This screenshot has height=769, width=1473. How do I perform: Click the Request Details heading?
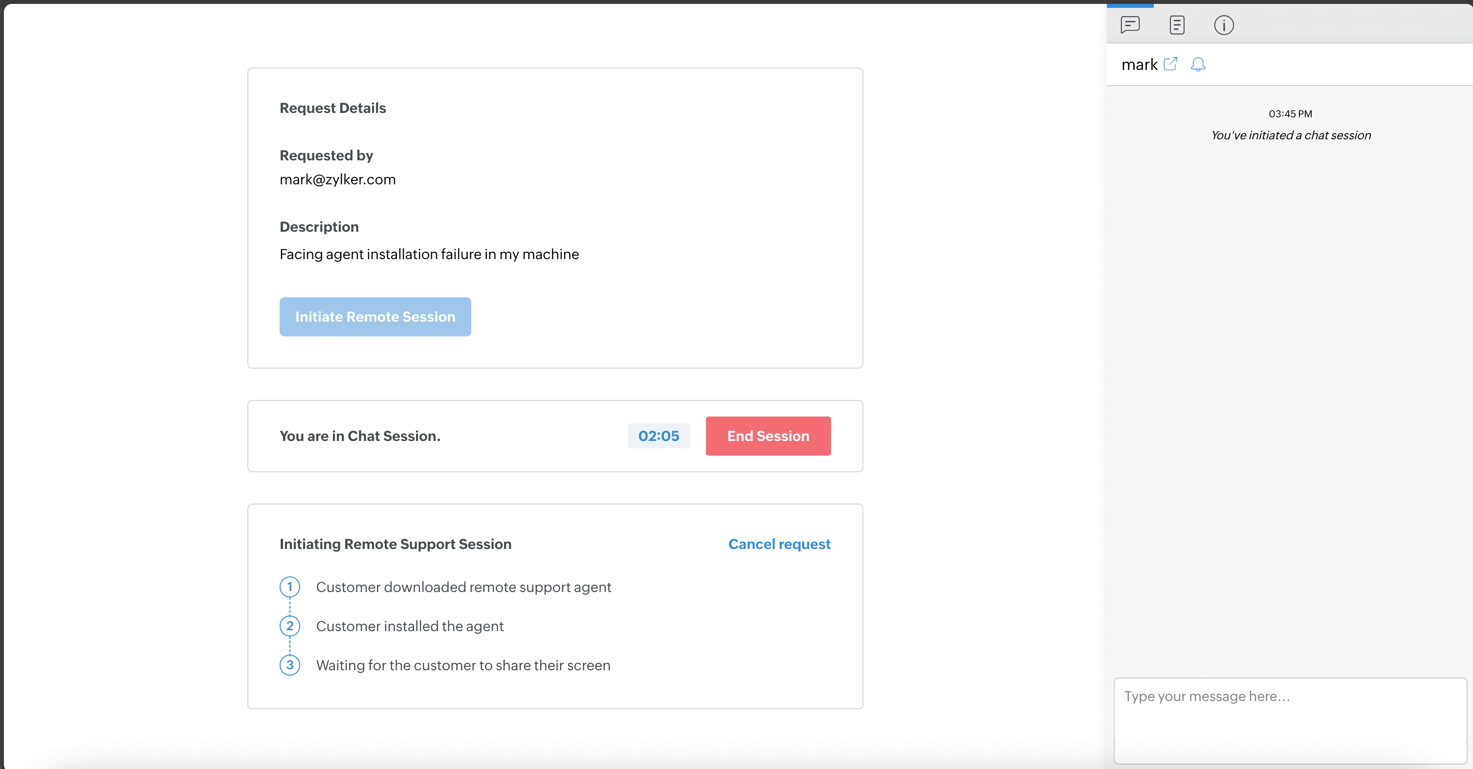click(333, 108)
